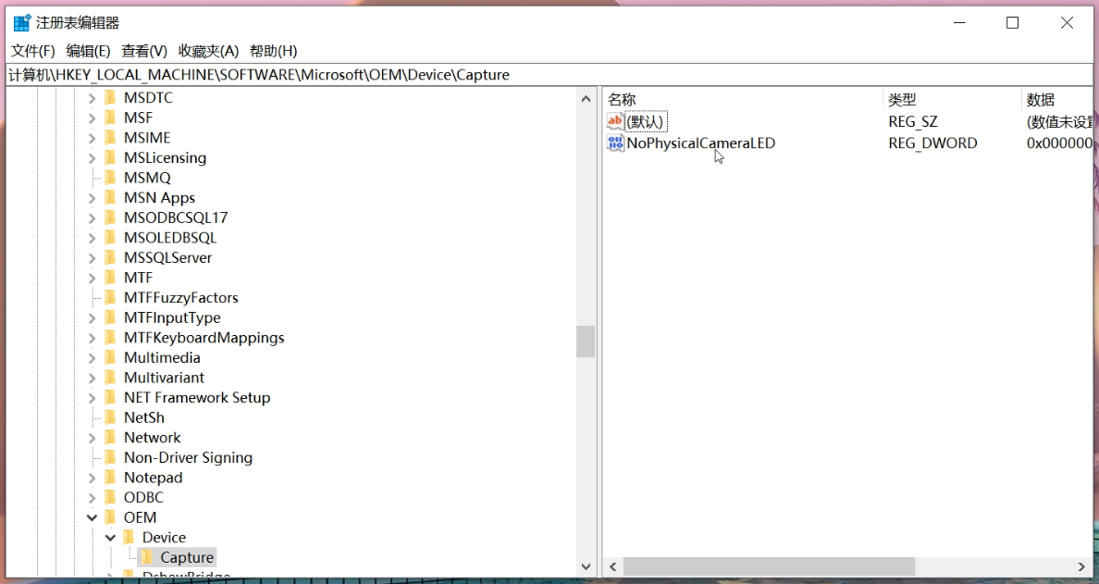Click tree pane scroll down arrow
Viewport: 1099px width, 584px height.
tap(586, 565)
